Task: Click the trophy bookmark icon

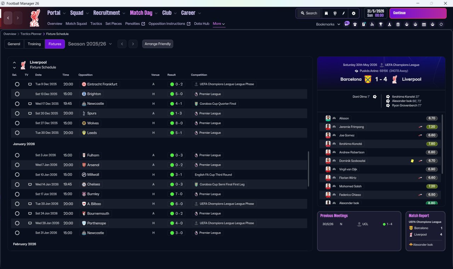Action: tap(381, 24)
